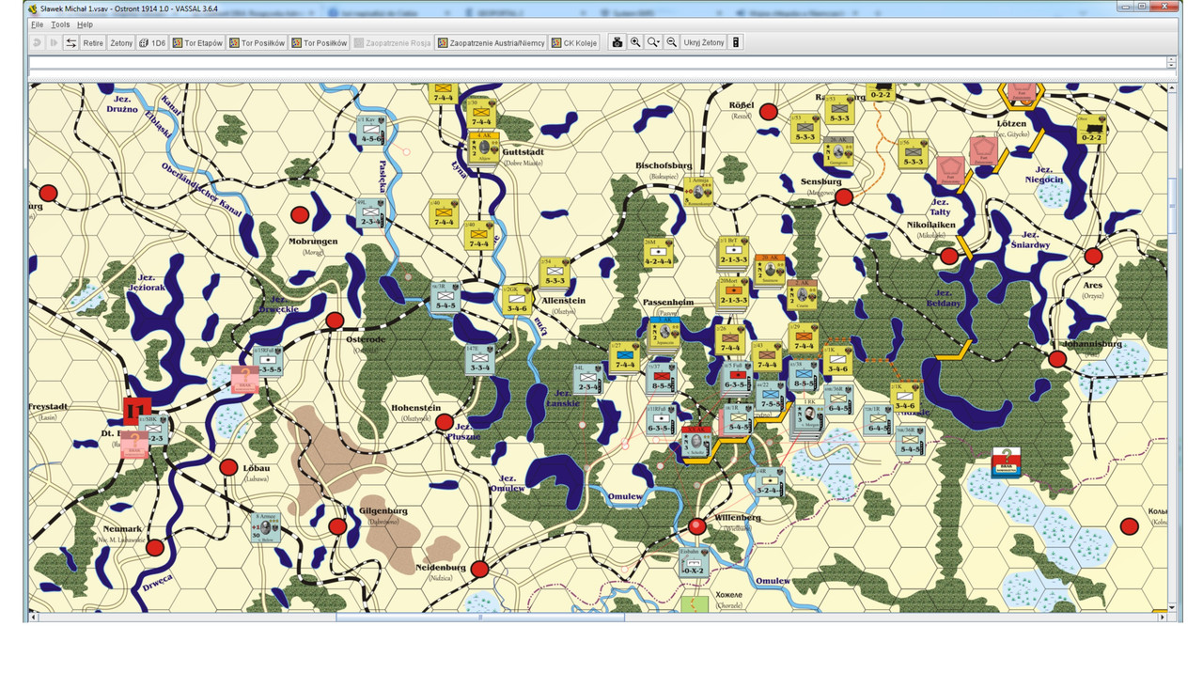
Task: Click the Sensburg red city marker
Action: pyautogui.click(x=844, y=196)
